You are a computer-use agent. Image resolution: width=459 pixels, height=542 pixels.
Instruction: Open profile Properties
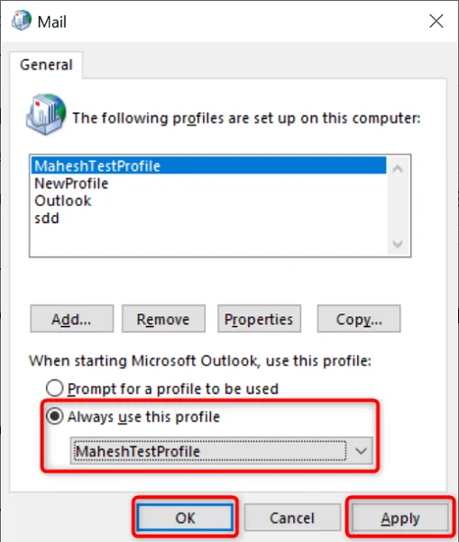point(259,319)
